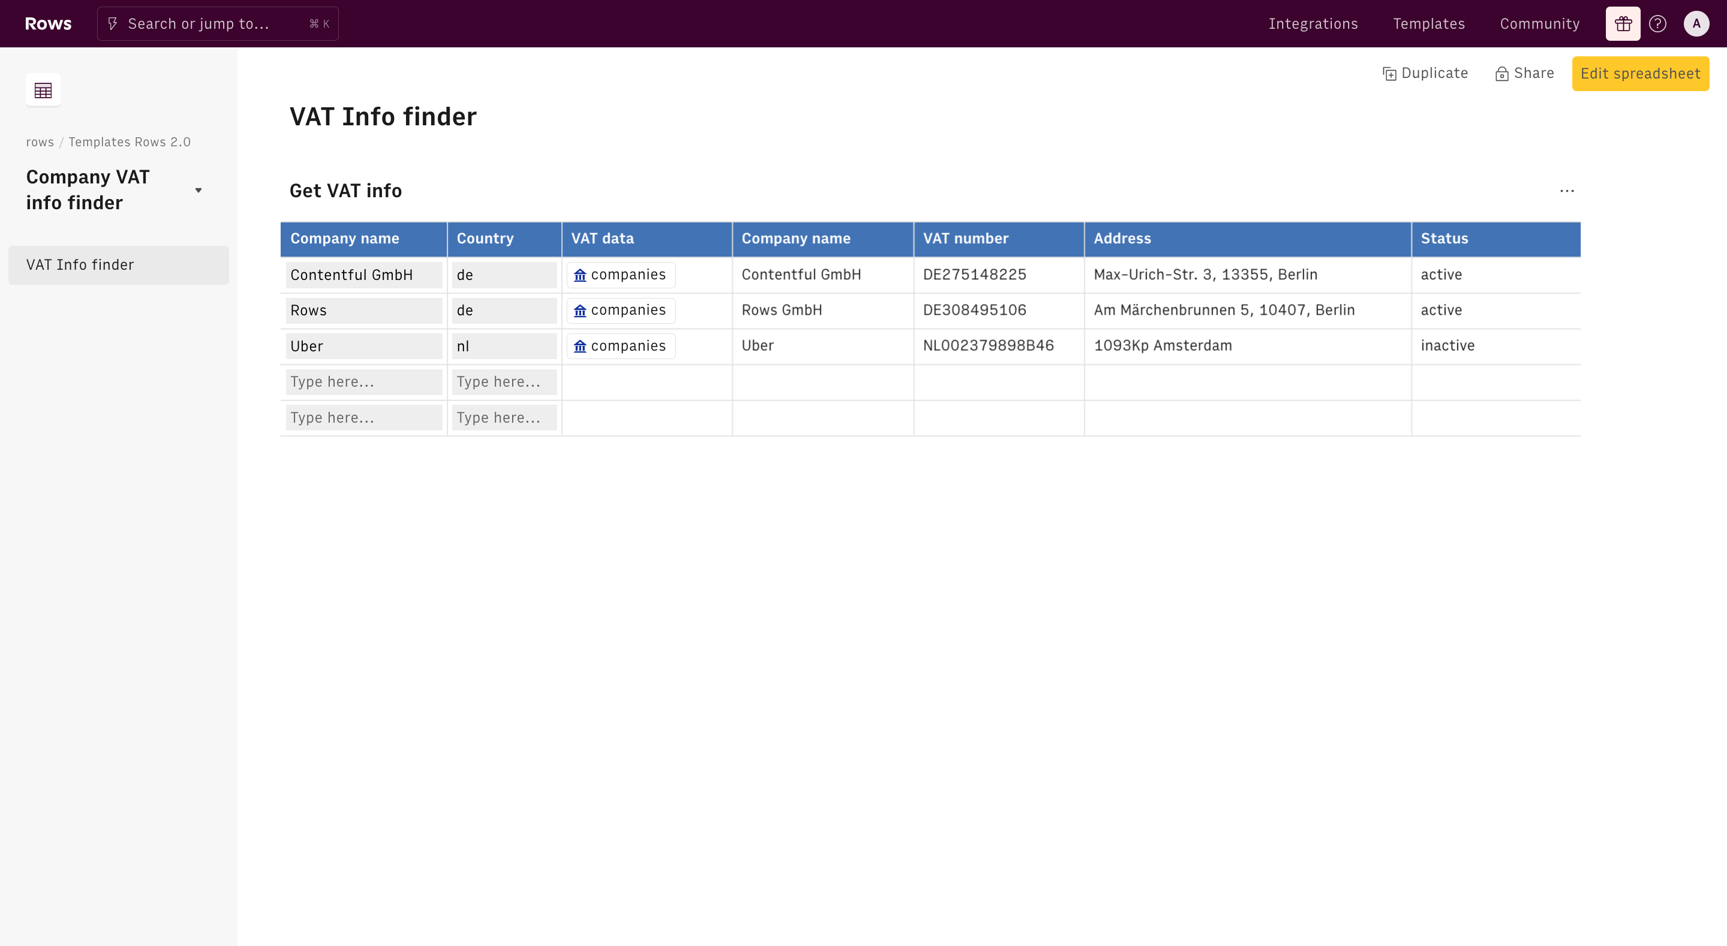Click companies data chip in Uber row

click(620, 346)
